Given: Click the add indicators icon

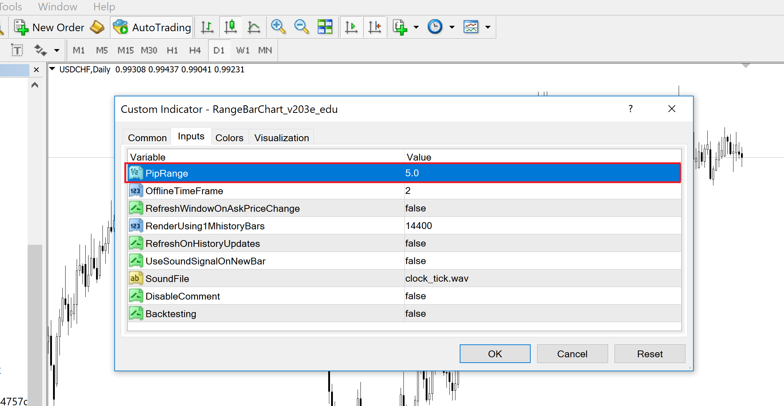Looking at the screenshot, I should pyautogui.click(x=400, y=27).
